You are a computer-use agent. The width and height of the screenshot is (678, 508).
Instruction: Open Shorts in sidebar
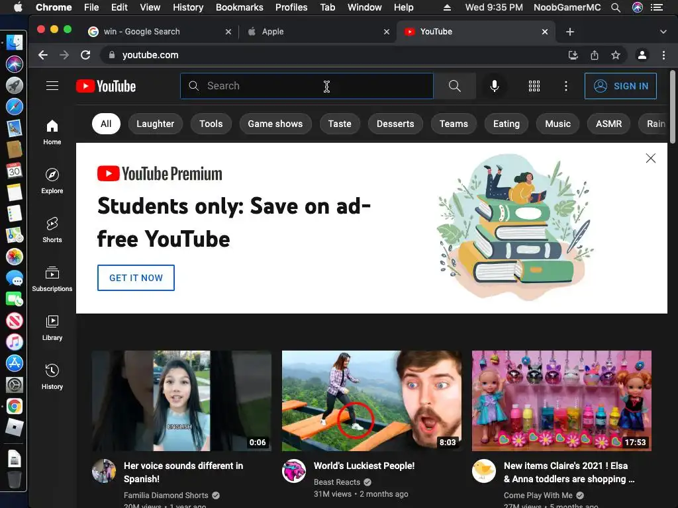click(x=52, y=230)
